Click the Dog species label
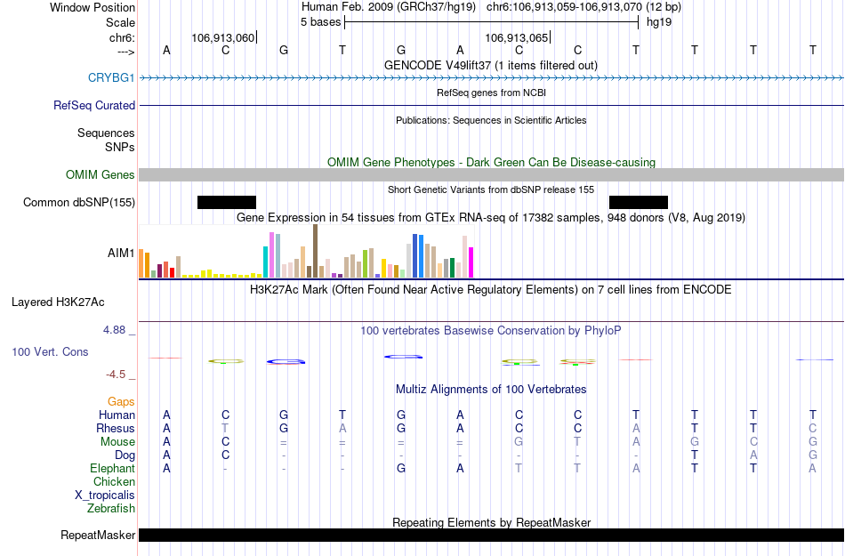Screen dimensions: 845x556 pos(125,455)
